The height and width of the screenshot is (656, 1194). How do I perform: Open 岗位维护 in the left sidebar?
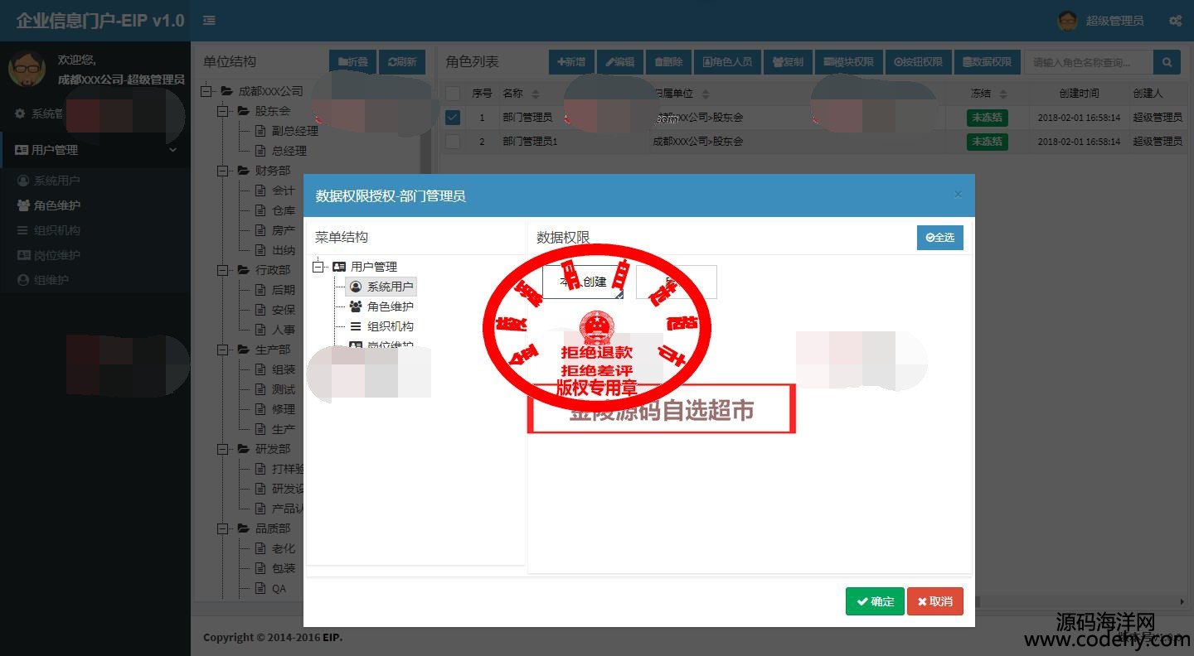pos(95,255)
